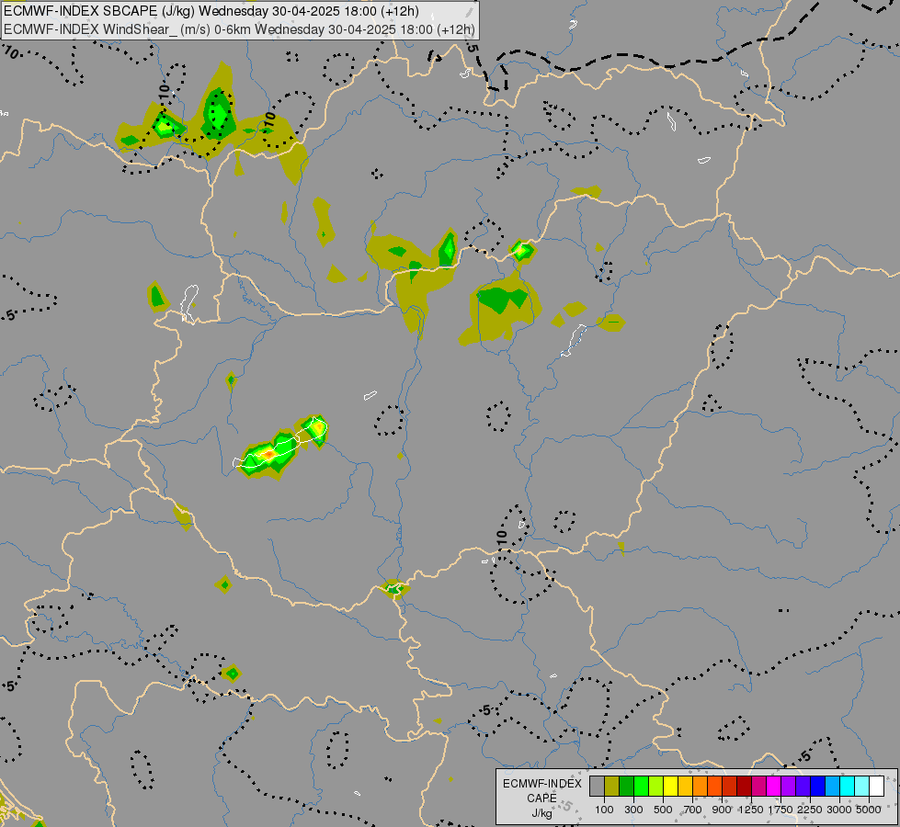Click the bright magenta legend swatch
This screenshot has width=900, height=827.
pyautogui.click(x=773, y=787)
